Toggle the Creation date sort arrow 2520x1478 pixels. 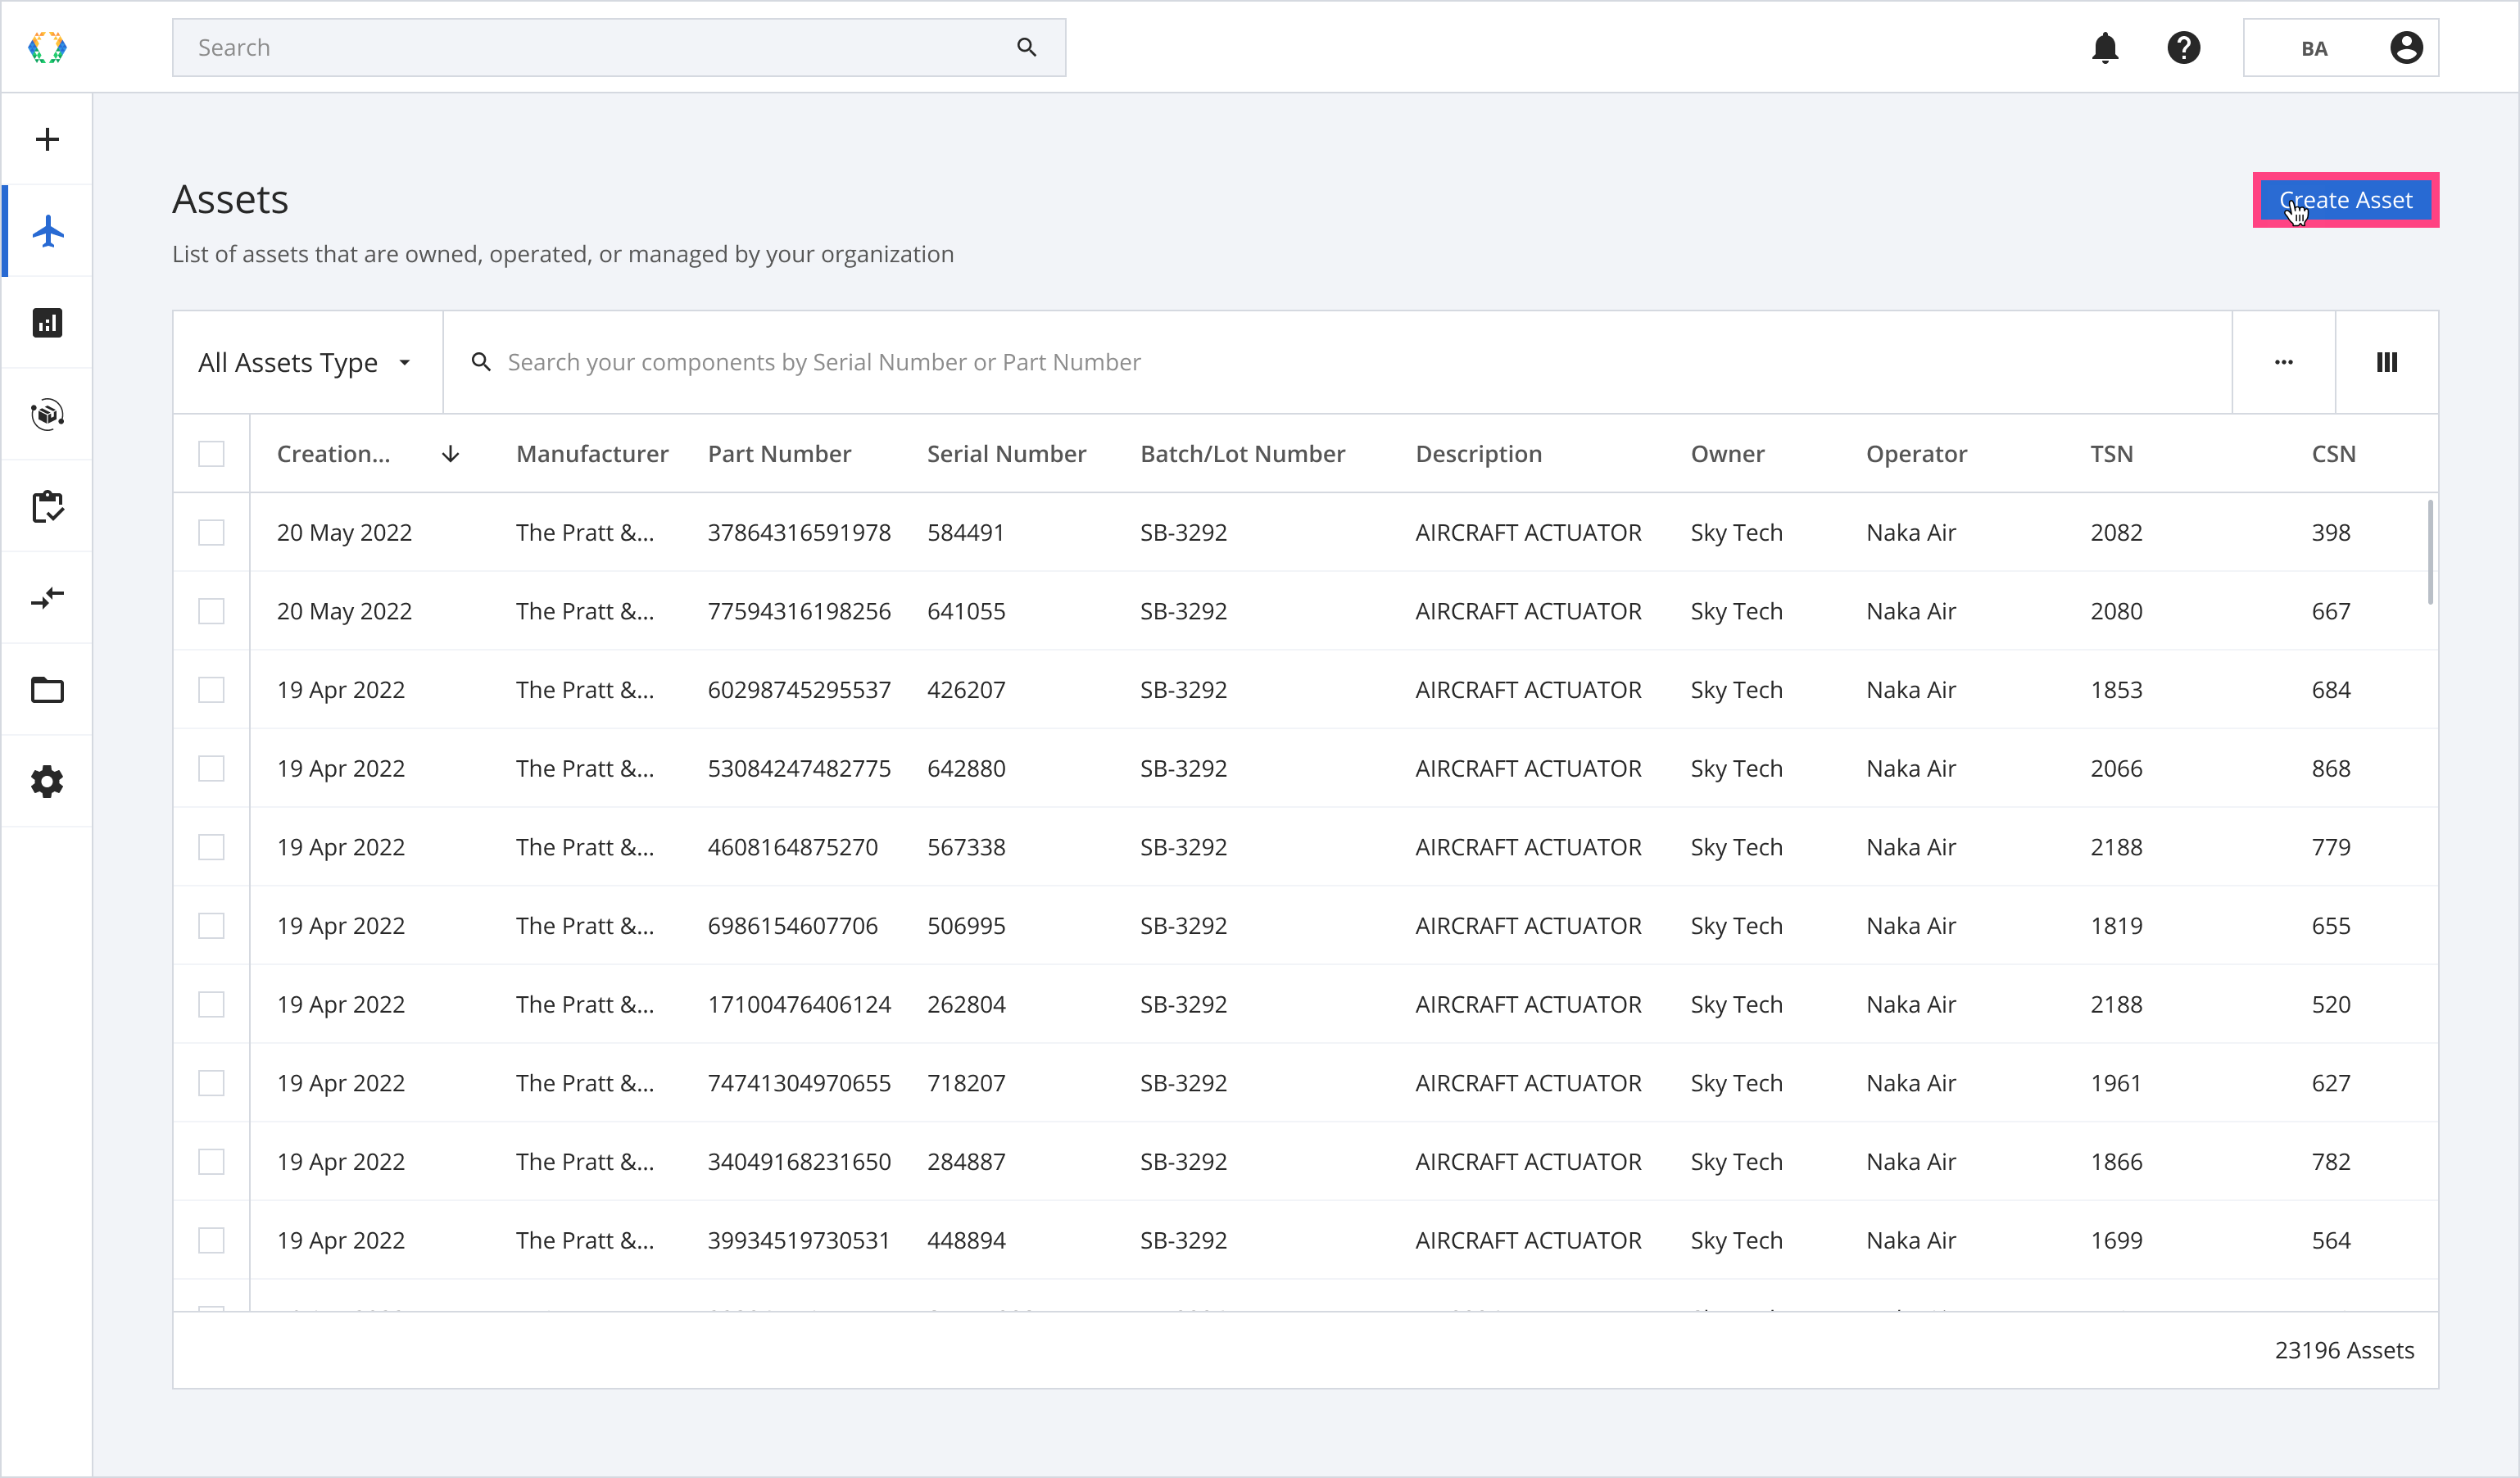(x=450, y=454)
